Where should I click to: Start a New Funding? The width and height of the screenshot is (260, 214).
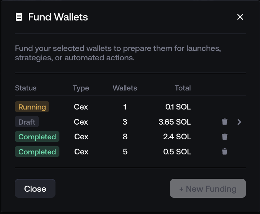coord(208,189)
